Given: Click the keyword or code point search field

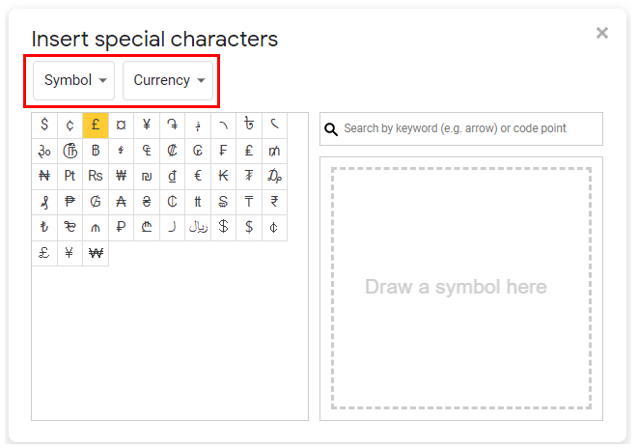Looking at the screenshot, I should point(469,128).
